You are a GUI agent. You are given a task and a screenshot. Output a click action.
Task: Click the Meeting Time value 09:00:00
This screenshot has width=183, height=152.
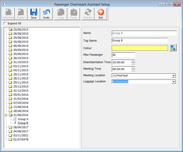click(x=119, y=69)
